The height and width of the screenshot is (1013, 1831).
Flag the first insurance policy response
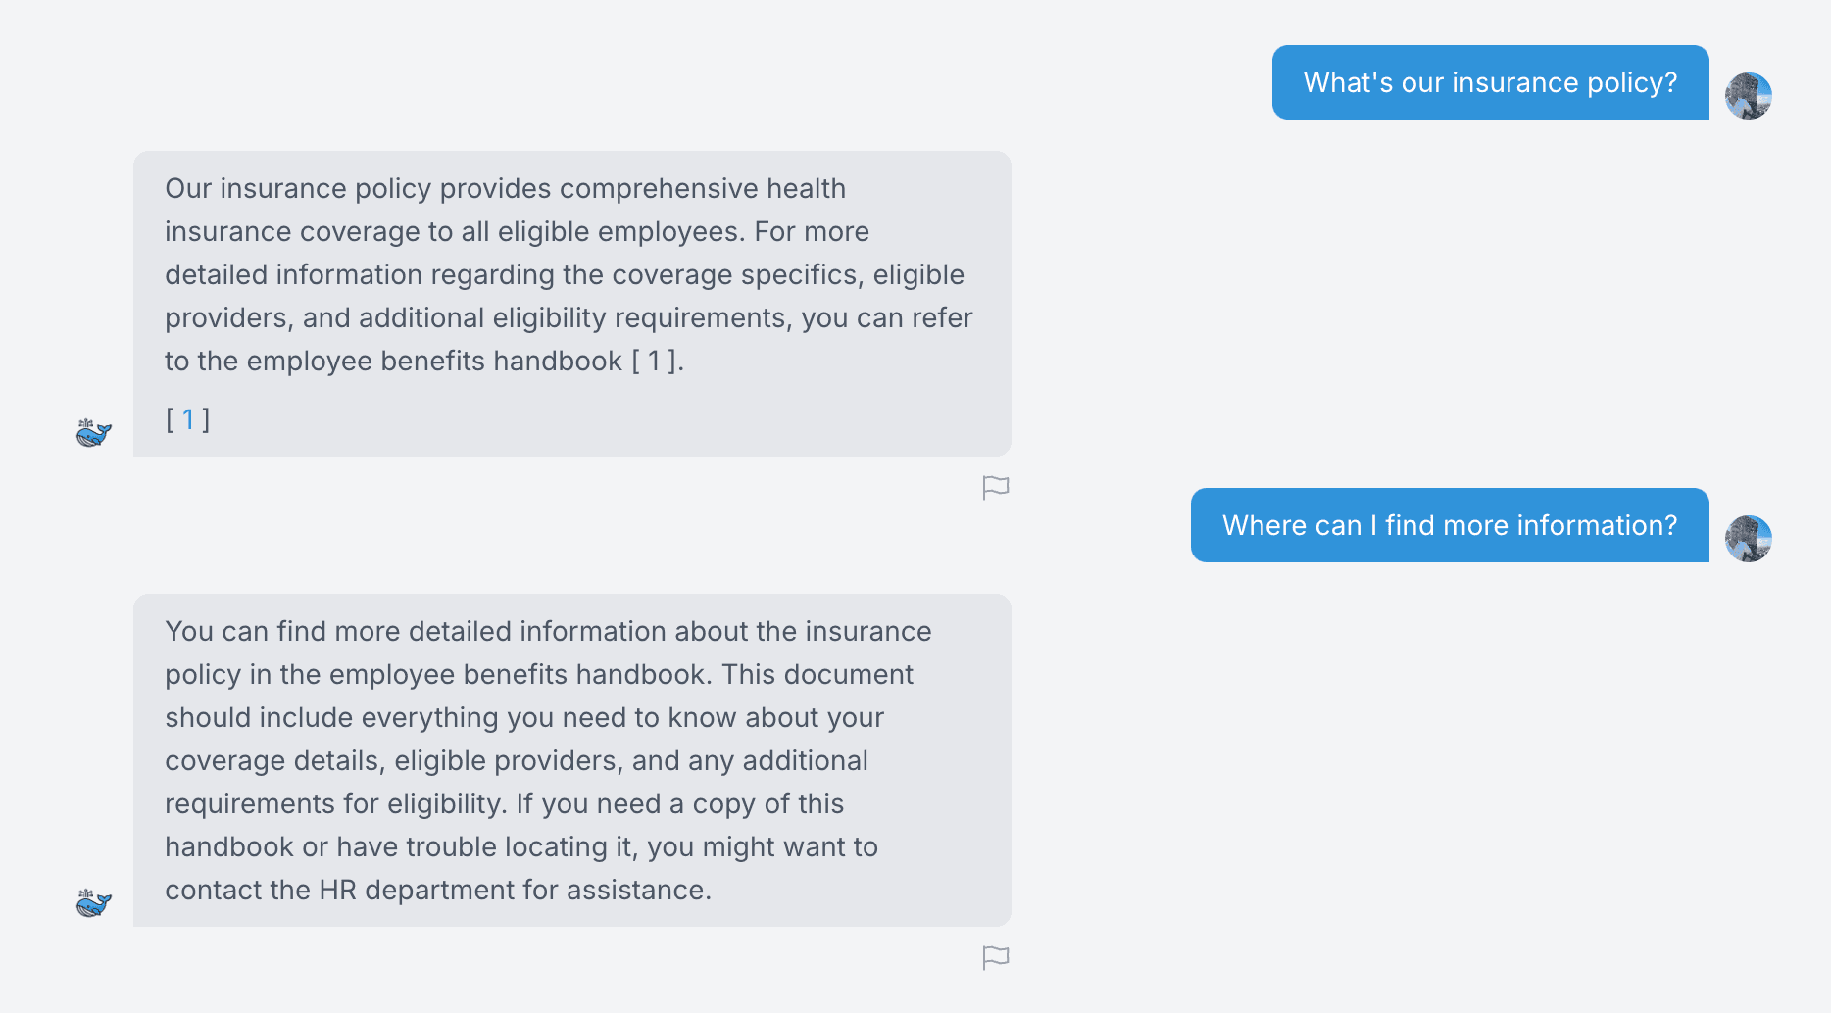[996, 487]
